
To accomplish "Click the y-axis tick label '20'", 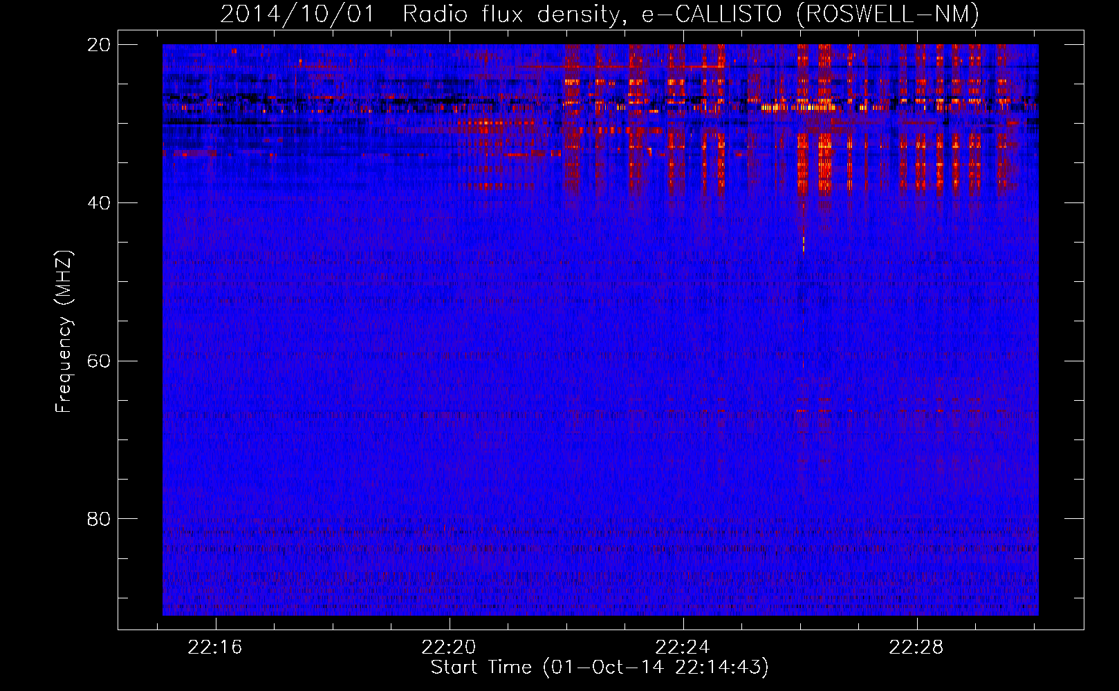I will (x=99, y=45).
